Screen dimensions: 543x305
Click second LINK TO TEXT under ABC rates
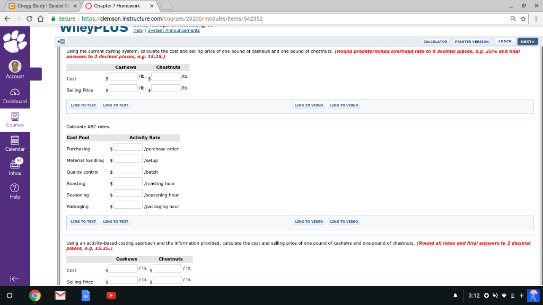pos(116,222)
